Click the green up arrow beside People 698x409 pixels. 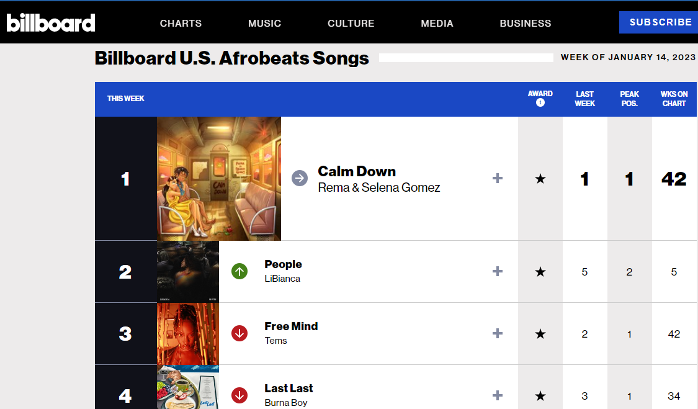click(239, 271)
